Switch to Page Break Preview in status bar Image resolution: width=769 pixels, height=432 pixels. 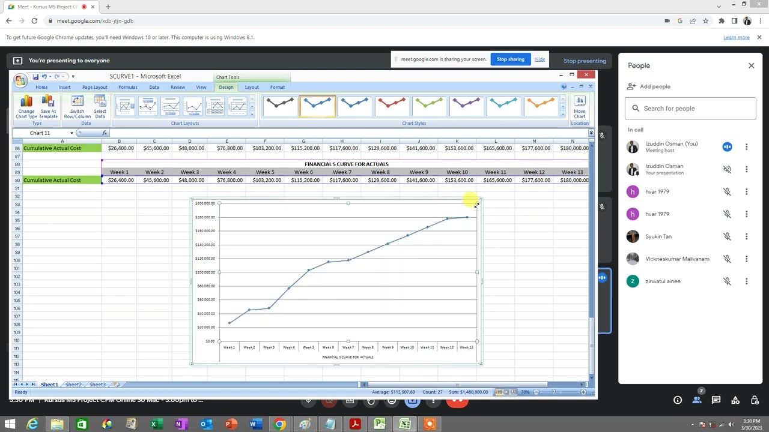[x=514, y=392]
